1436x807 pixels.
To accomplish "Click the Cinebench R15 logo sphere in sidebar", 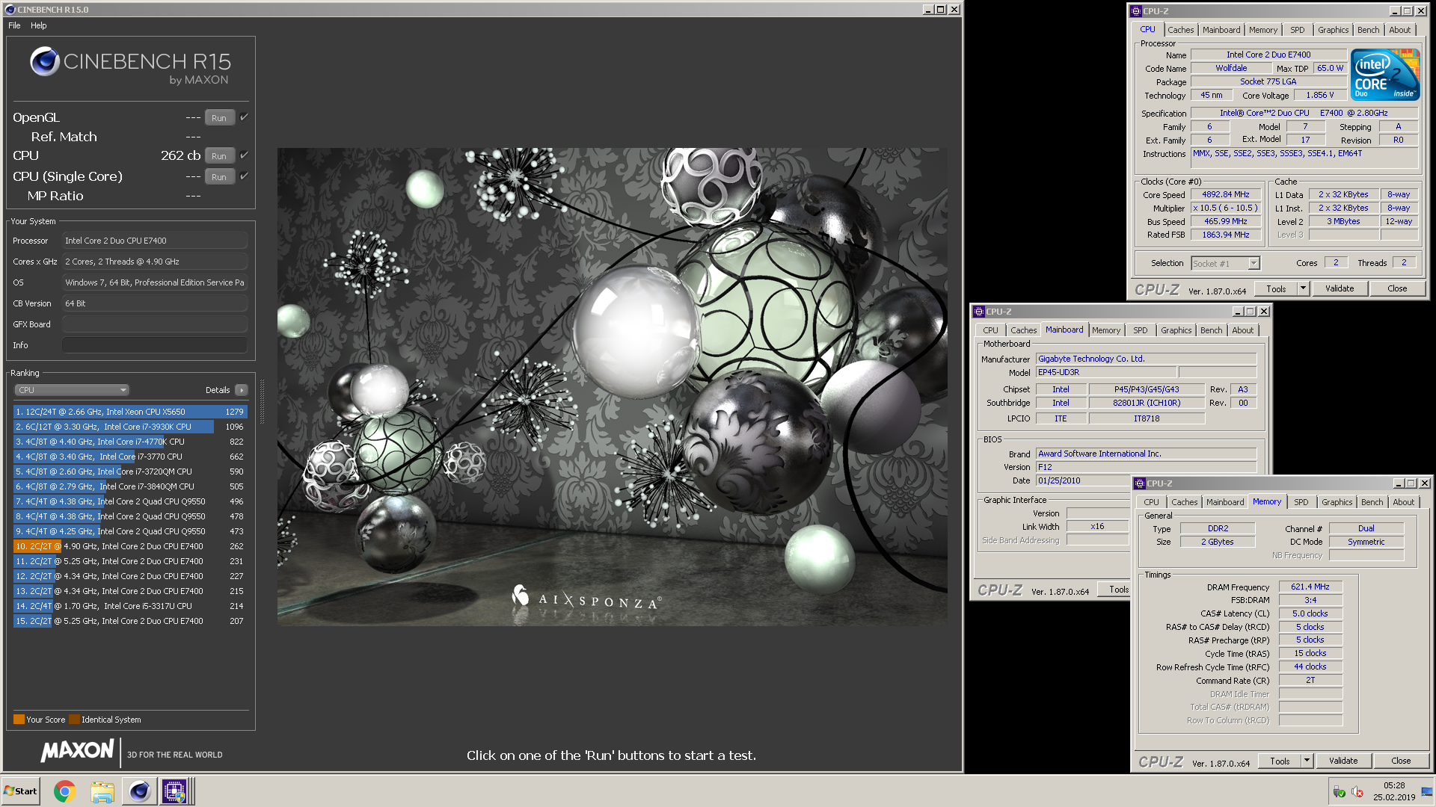I will pyautogui.click(x=45, y=61).
